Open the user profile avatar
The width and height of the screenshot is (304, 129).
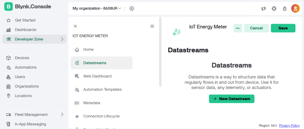[295, 9]
